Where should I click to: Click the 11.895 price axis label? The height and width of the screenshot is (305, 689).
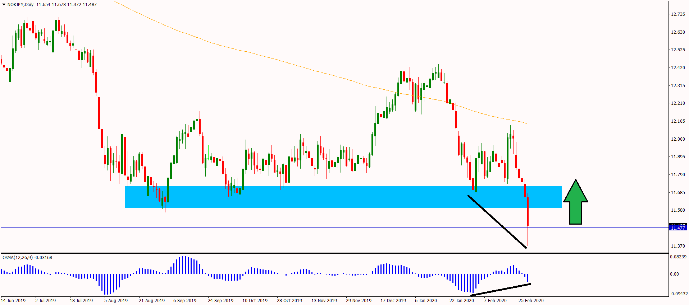678,157
